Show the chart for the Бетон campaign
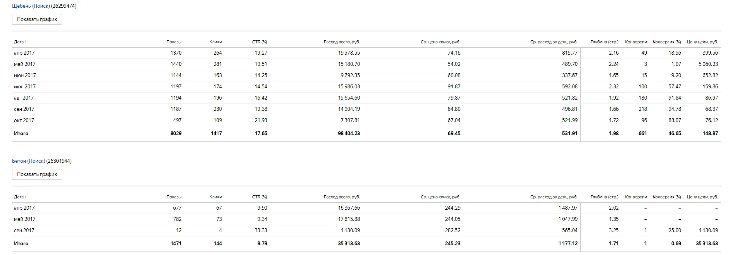This screenshot has width=730, height=255. (x=37, y=174)
